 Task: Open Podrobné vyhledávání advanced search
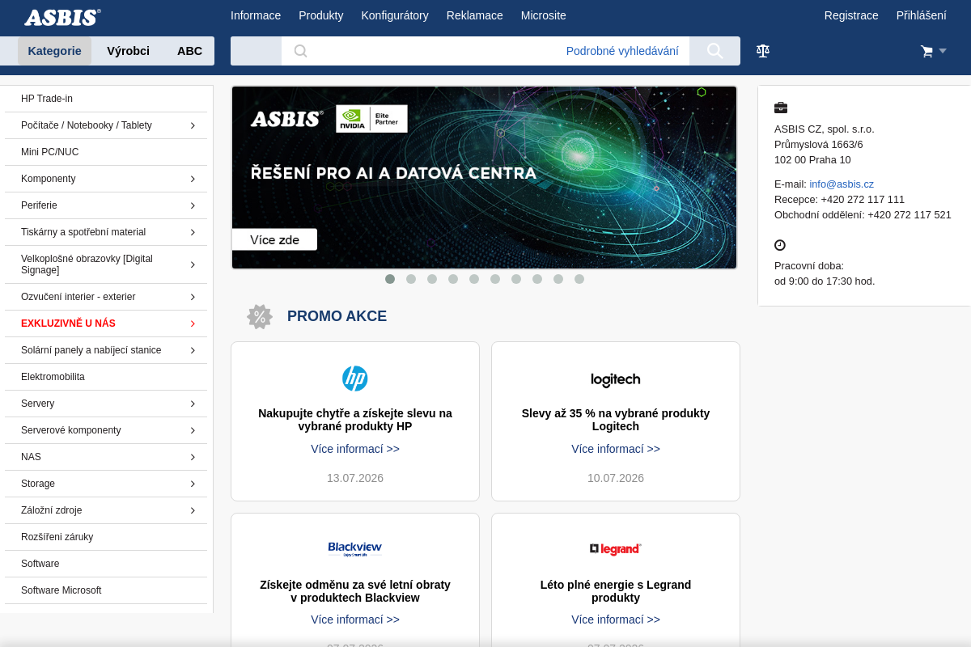(x=622, y=51)
